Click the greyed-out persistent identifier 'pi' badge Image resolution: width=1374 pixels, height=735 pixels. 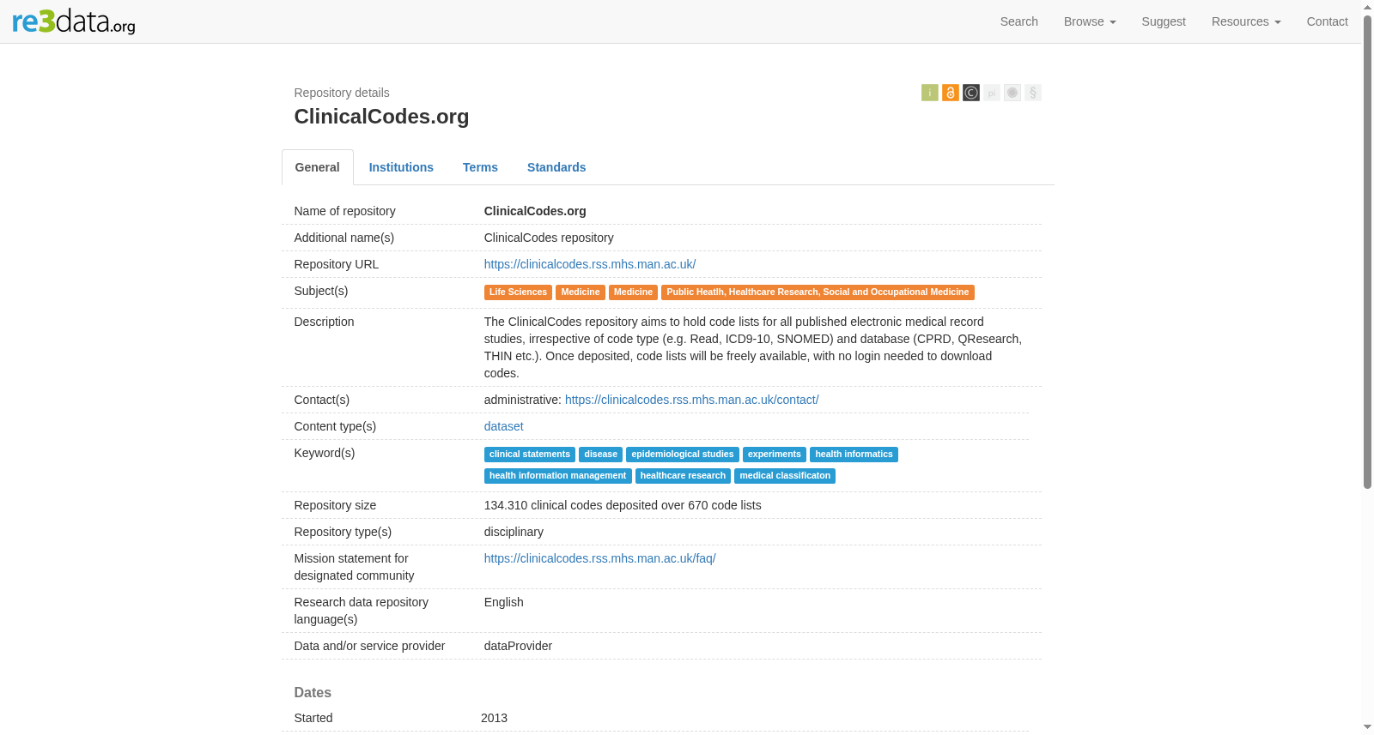[x=992, y=93]
